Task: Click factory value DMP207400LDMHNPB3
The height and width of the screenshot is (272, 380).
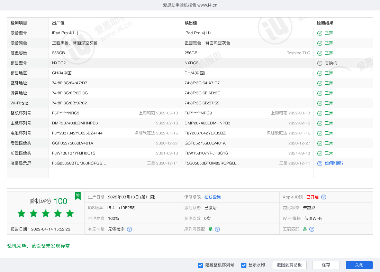Action: pyautogui.click(x=75, y=123)
